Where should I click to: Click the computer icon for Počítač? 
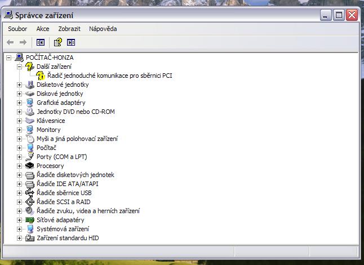pyautogui.click(x=30, y=148)
